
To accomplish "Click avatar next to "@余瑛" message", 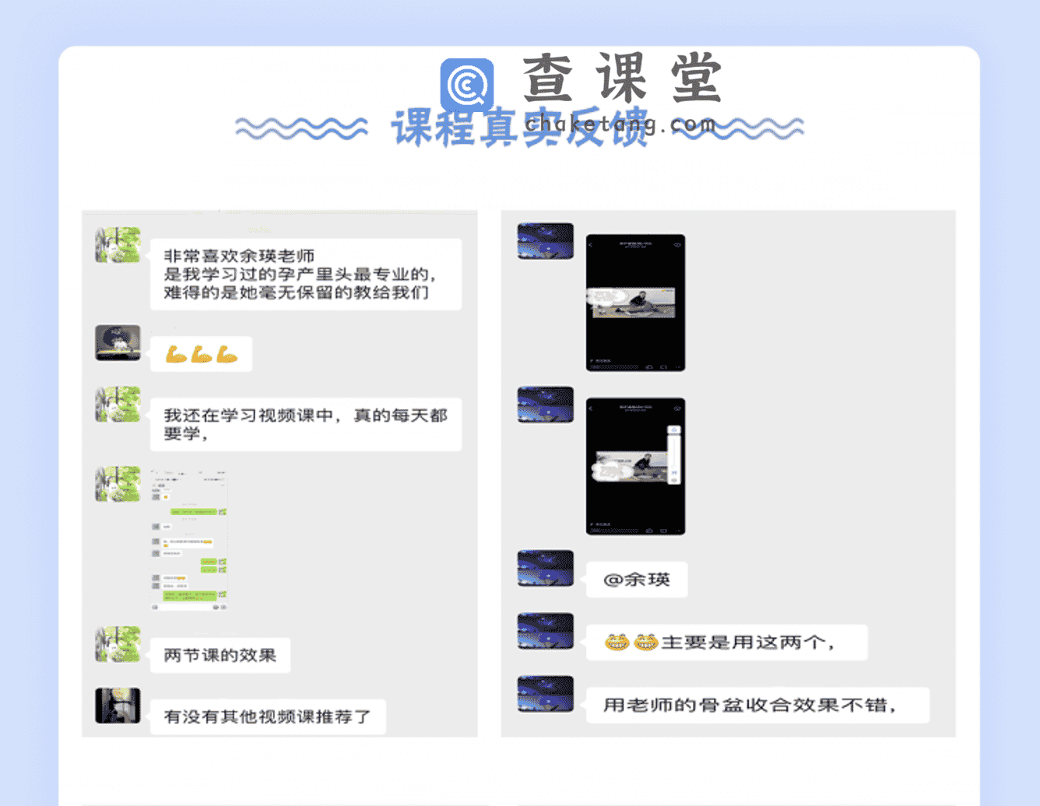I will [x=546, y=569].
